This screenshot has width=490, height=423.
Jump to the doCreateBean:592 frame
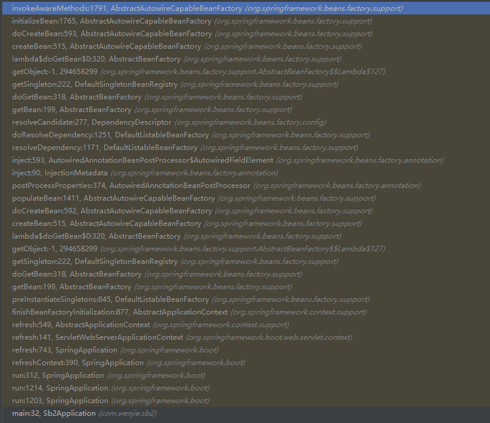pyautogui.click(x=246, y=211)
